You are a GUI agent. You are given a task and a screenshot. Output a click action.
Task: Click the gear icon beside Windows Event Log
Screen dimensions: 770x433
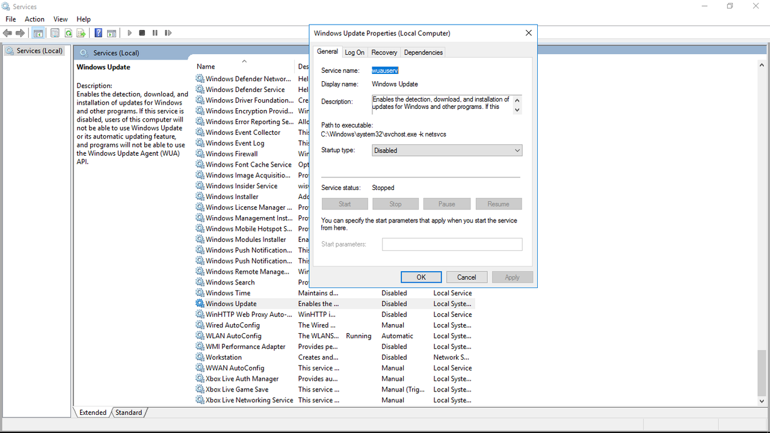tap(200, 143)
